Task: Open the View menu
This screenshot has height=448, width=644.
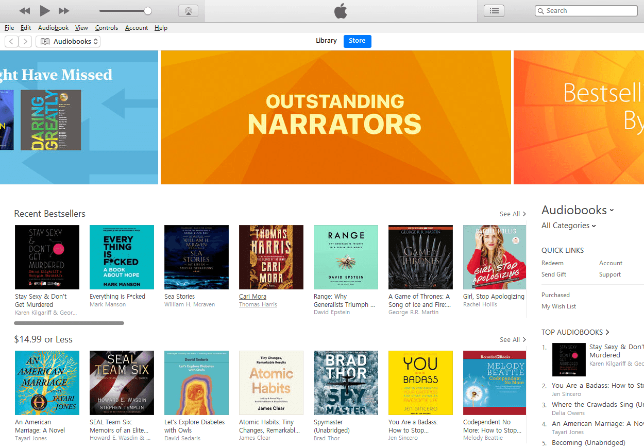Action: [81, 28]
